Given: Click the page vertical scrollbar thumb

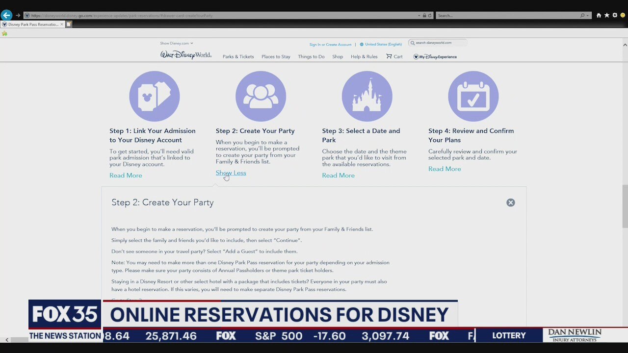Looking at the screenshot, I should pos(625,206).
